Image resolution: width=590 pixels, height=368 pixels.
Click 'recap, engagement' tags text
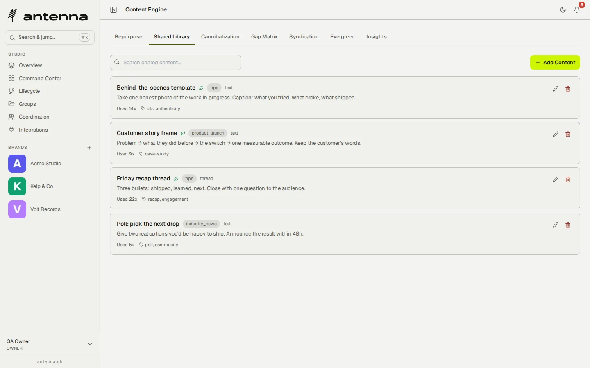[168, 200]
